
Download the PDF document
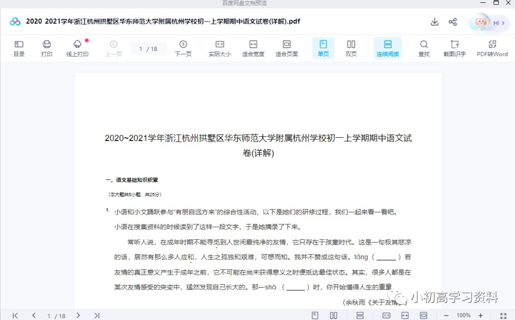coord(434,22)
